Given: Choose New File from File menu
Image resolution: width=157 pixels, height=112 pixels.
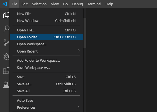Looking at the screenshot, I should click(x=46, y=14).
